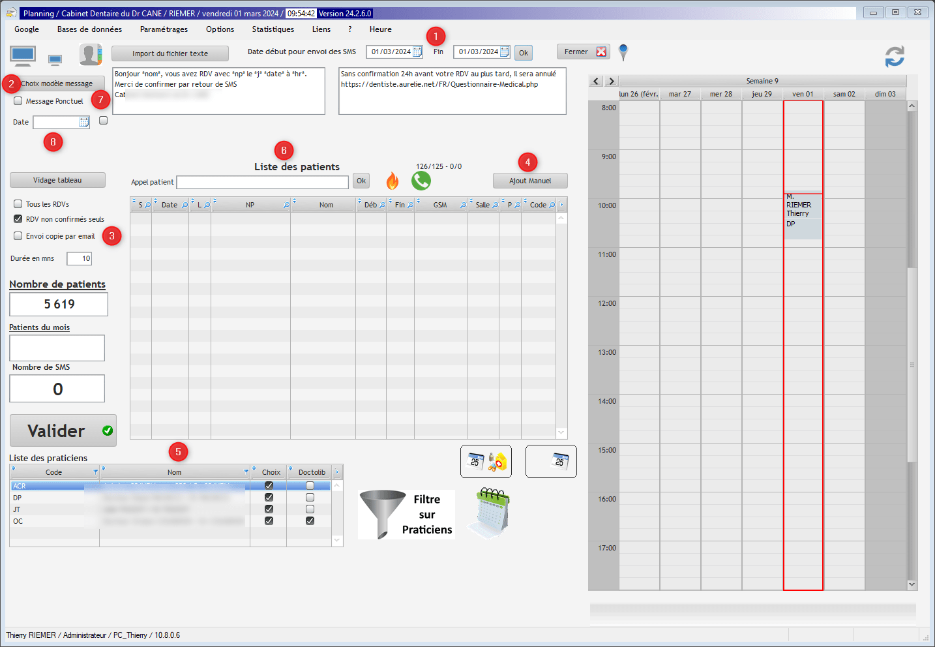Click the green phone call icon
The image size is (935, 647).
[421, 181]
